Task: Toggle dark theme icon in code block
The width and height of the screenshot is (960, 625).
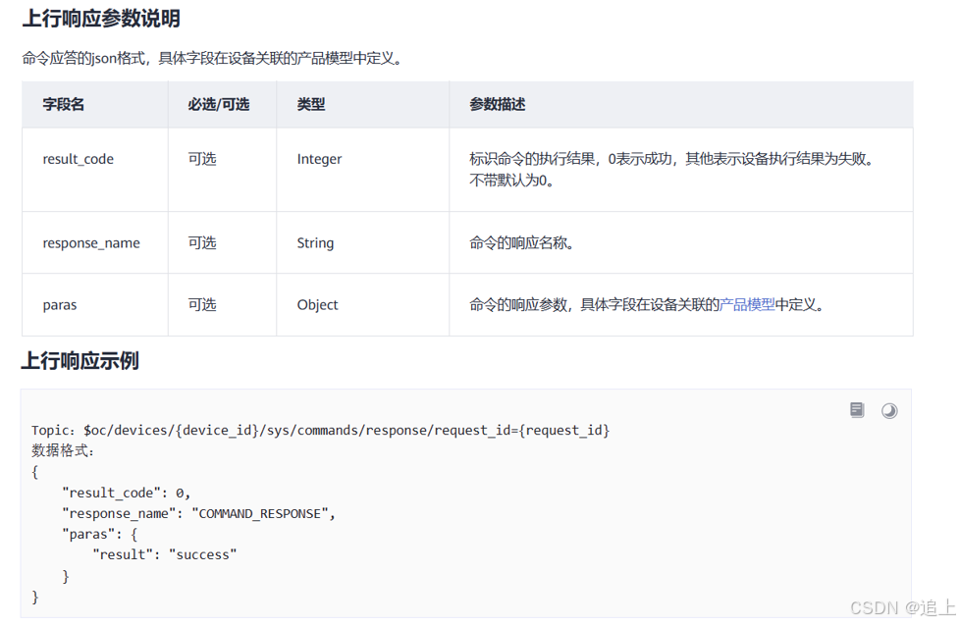Action: point(889,411)
